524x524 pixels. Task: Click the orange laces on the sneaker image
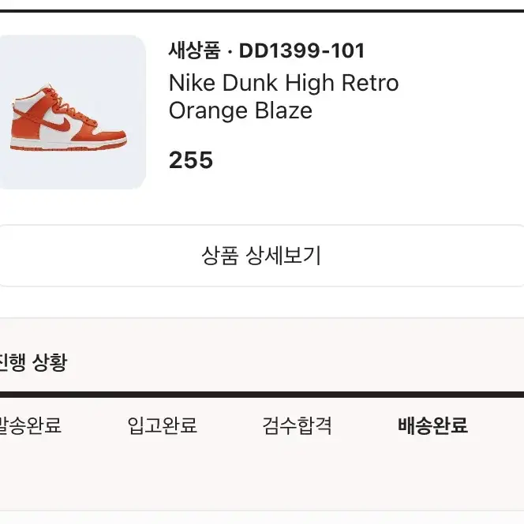pos(70,107)
